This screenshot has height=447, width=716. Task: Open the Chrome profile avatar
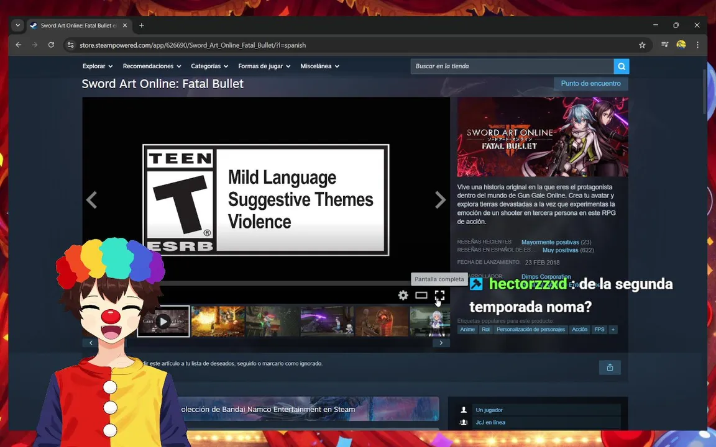[681, 45]
